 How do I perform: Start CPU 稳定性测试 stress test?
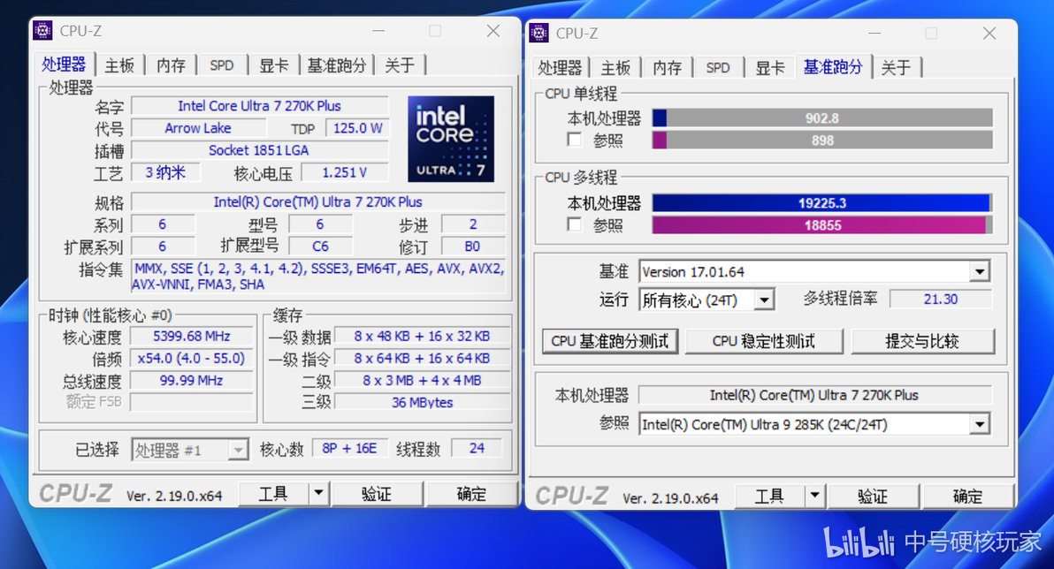click(x=764, y=341)
